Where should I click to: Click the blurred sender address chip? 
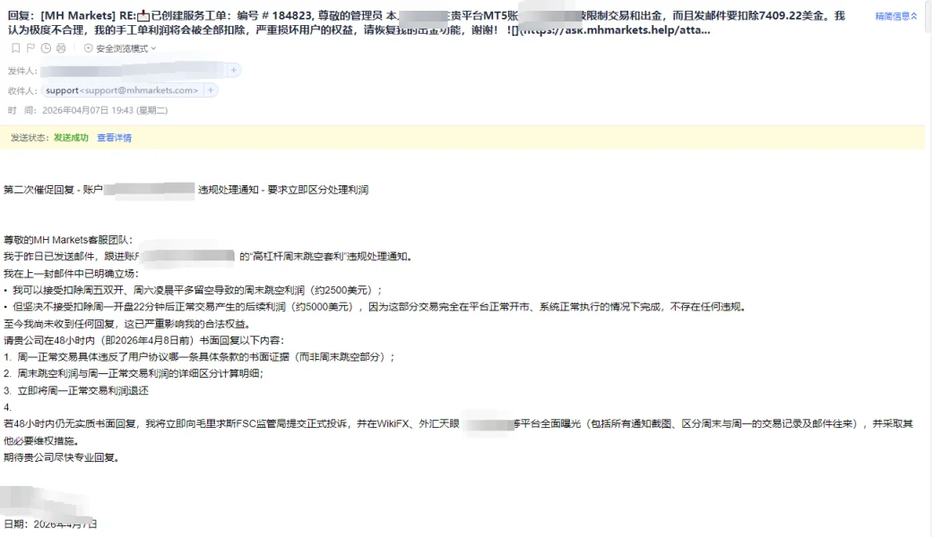pyautogui.click(x=134, y=70)
